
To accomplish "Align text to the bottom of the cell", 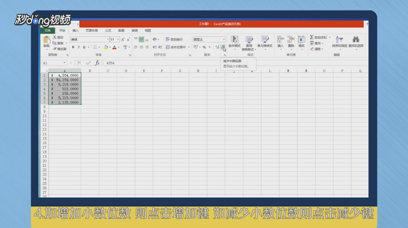I will coord(147,39).
